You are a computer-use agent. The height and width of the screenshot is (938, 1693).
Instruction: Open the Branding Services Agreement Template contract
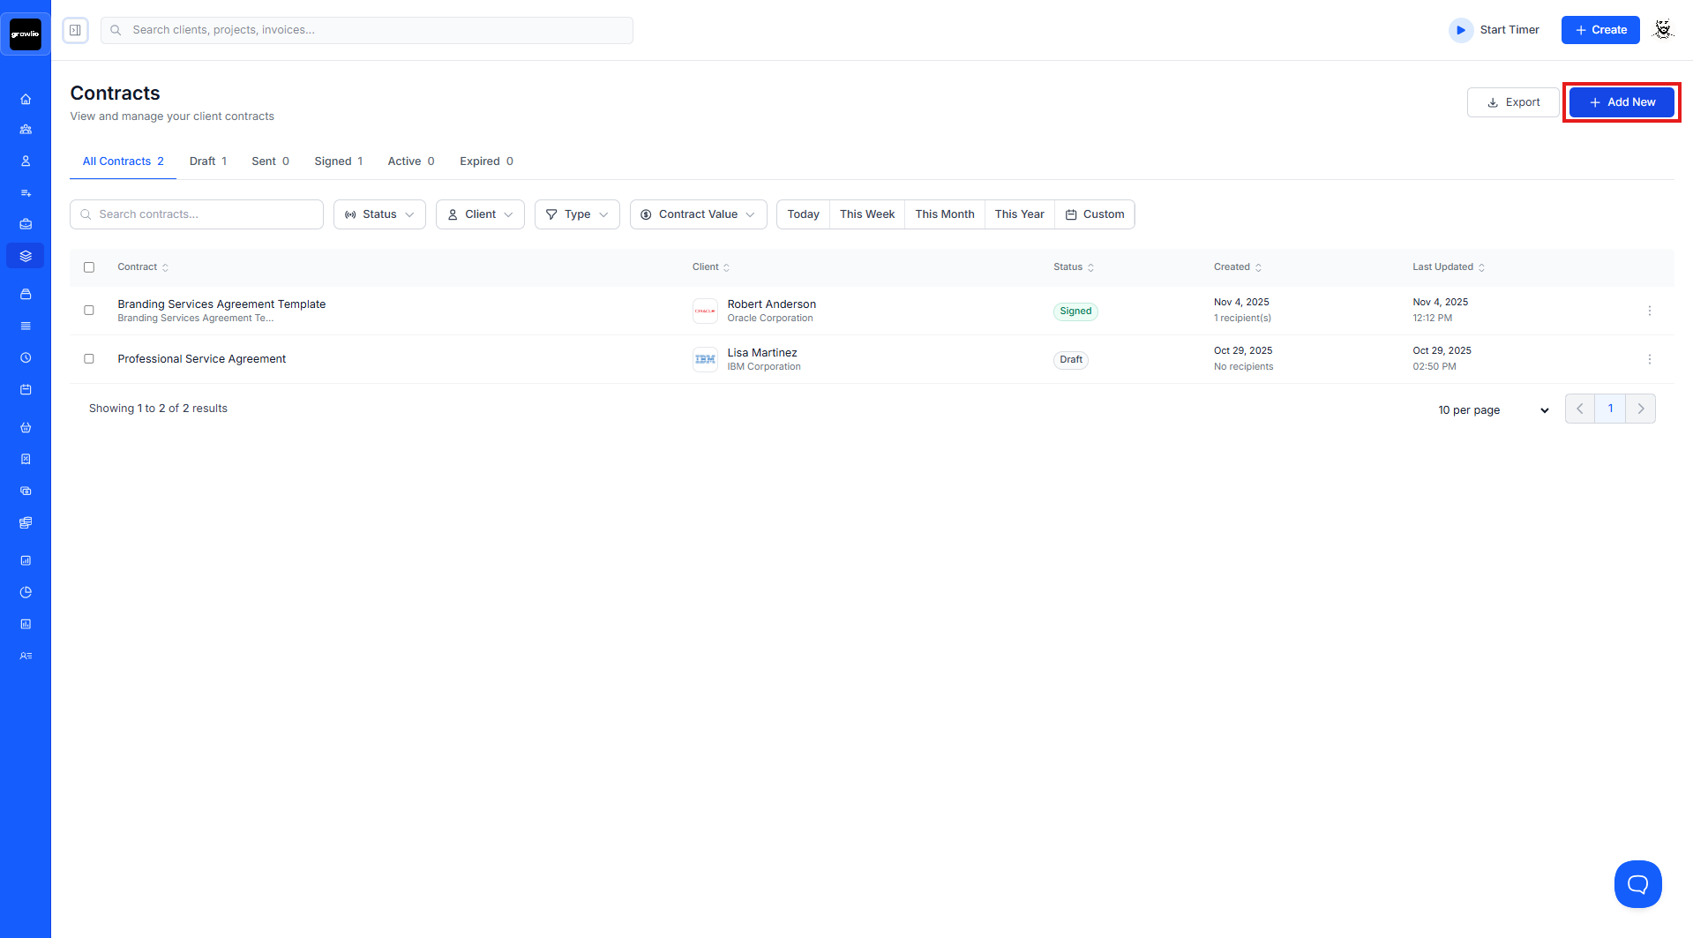pos(221,304)
